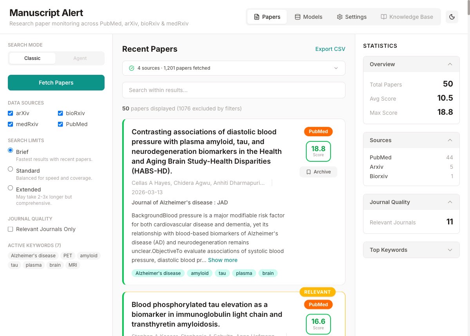Open the Models tab

pos(308,17)
